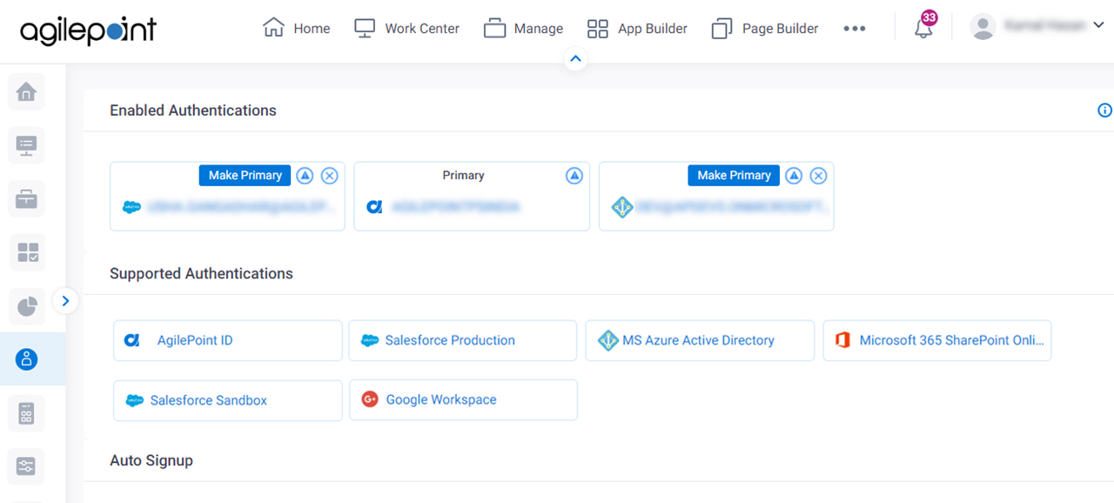The height and width of the screenshot is (503, 1114).
Task: Click up-arrow icon on Azure enabled card
Action: [x=794, y=176]
